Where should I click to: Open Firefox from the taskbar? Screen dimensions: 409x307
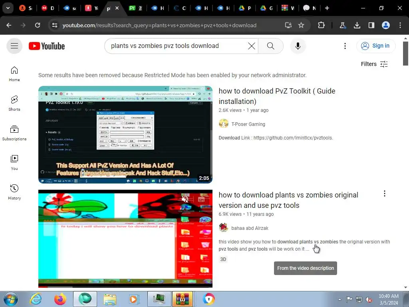point(60,299)
